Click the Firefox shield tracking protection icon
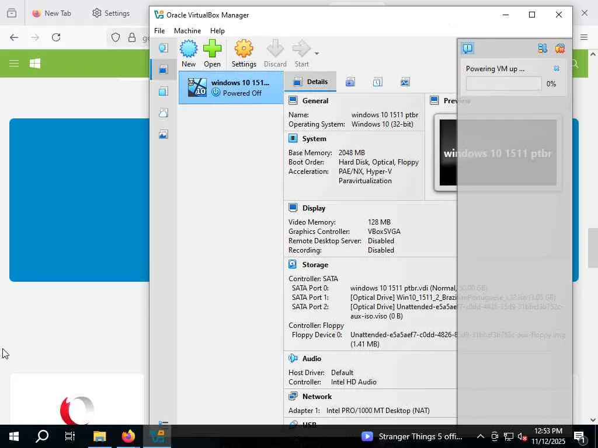 pos(116,37)
